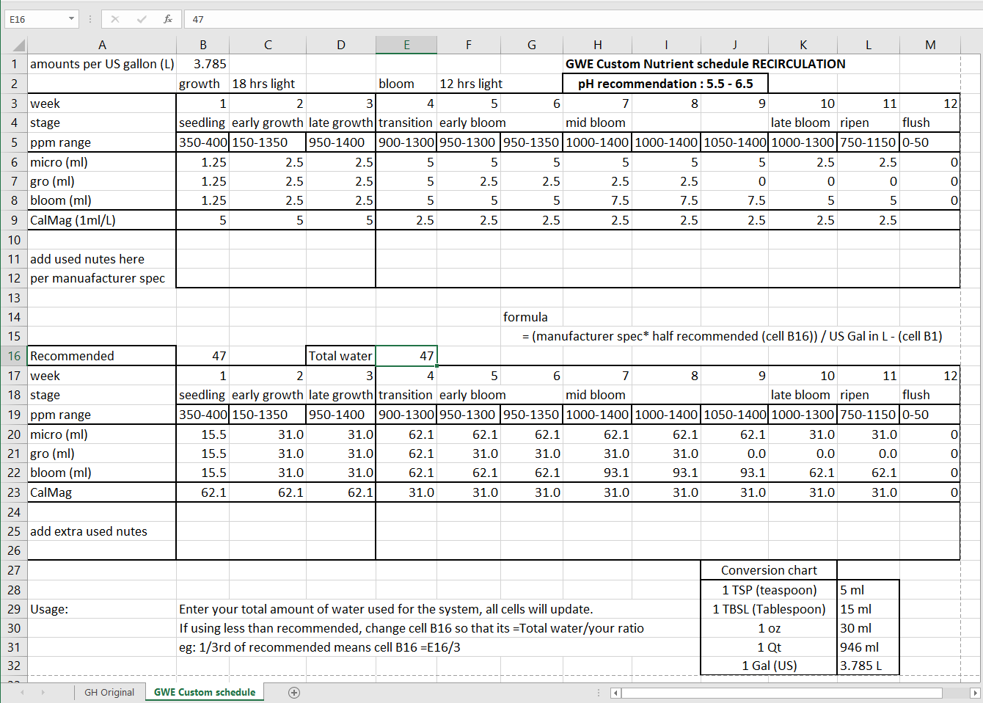Open the Insert Function fx icon
Viewport: 983px width, 703px height.
[x=168, y=19]
